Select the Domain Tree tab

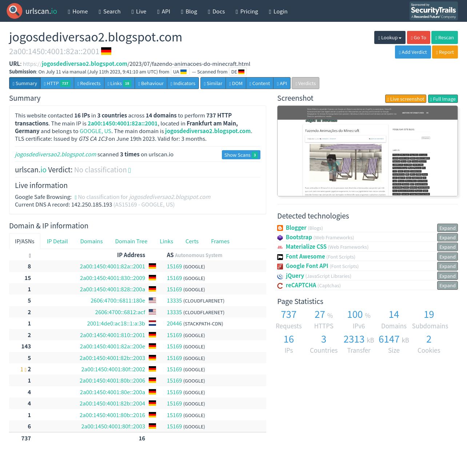(x=131, y=241)
